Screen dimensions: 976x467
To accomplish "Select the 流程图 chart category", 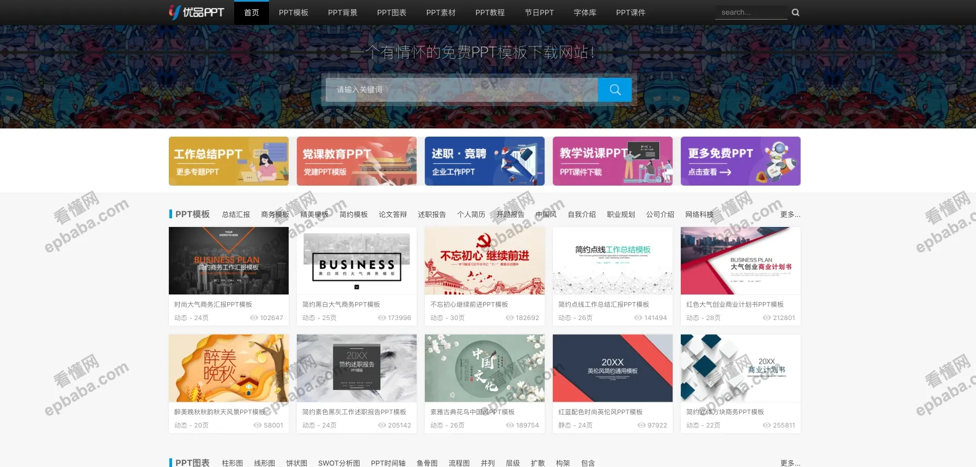I will 459,463.
